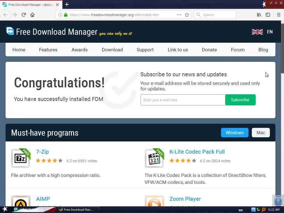
Task: Click the taskbar clock showing 5:22 AM
Action: tap(274, 210)
